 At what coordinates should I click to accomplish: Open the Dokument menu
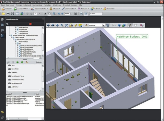click(27, 5)
